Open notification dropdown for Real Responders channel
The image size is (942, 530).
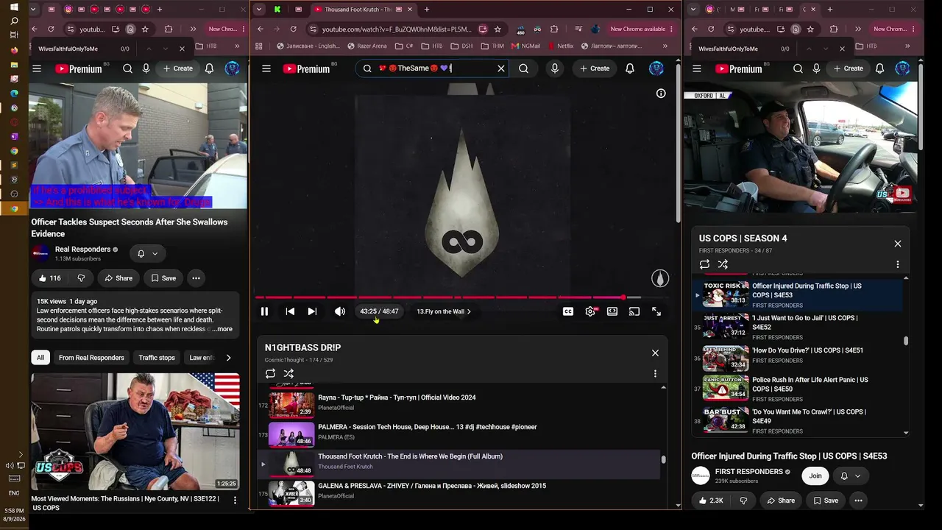[147, 253]
